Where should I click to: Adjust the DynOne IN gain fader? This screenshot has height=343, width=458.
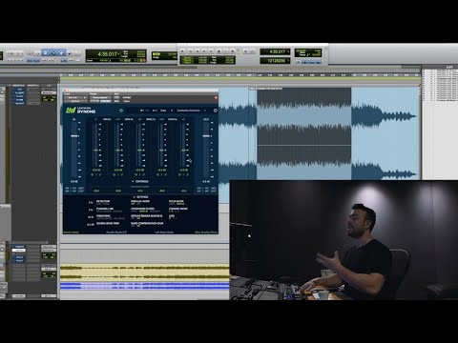pos(74,136)
